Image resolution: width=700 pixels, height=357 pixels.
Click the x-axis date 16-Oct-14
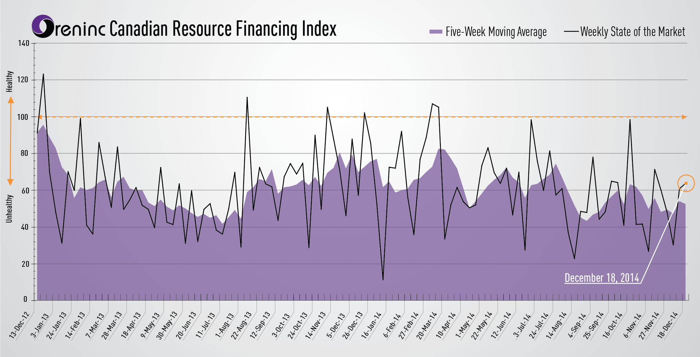(x=612, y=325)
